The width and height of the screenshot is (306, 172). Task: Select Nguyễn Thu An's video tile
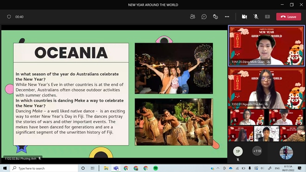point(267,89)
